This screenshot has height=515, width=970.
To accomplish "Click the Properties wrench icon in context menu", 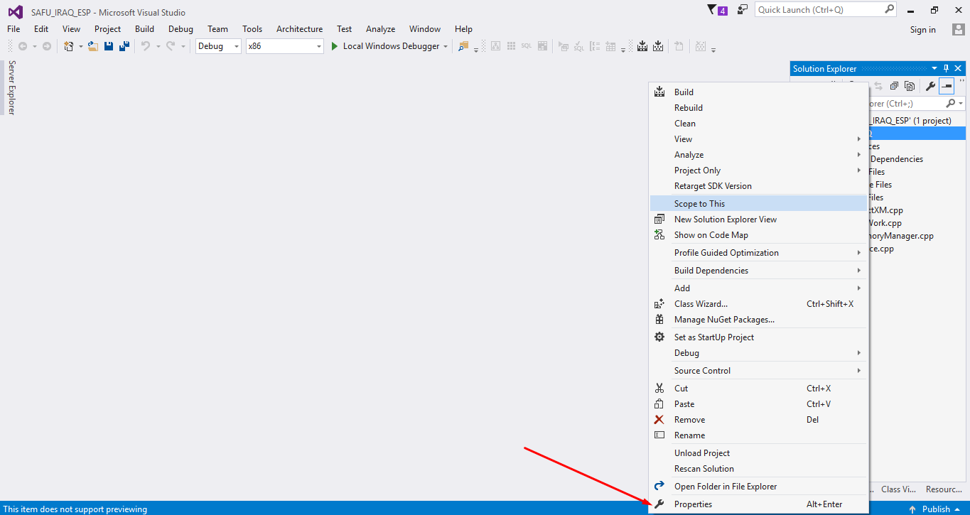I will tap(659, 504).
